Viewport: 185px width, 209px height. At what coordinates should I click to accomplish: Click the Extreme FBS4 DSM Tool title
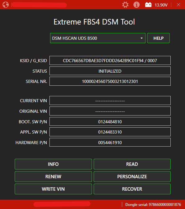pos(94,22)
